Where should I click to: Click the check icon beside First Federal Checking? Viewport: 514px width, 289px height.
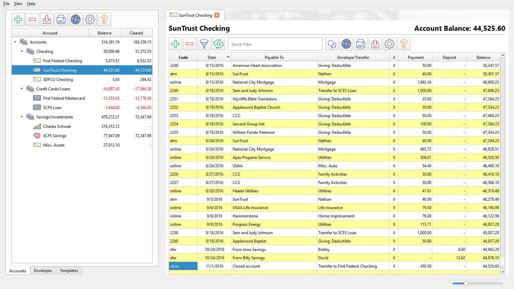37,61
